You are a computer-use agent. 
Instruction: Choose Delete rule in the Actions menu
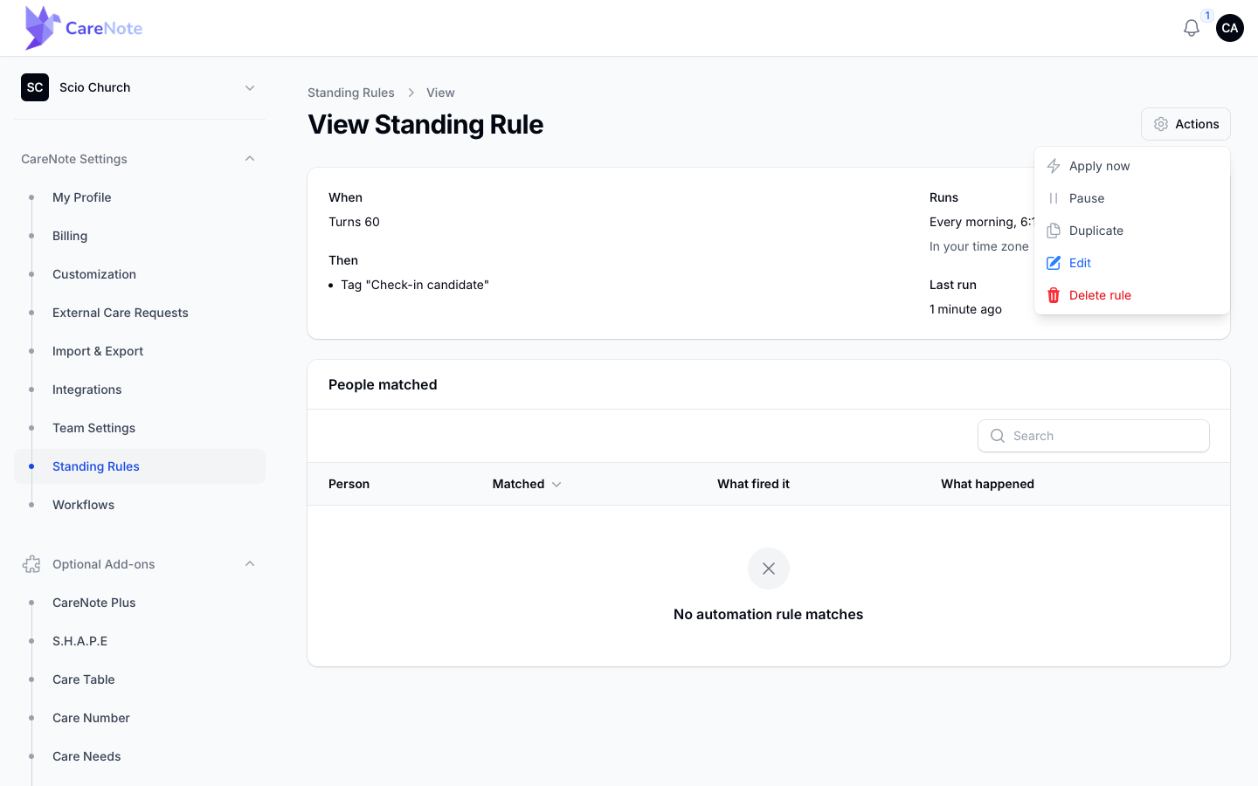click(1132, 295)
